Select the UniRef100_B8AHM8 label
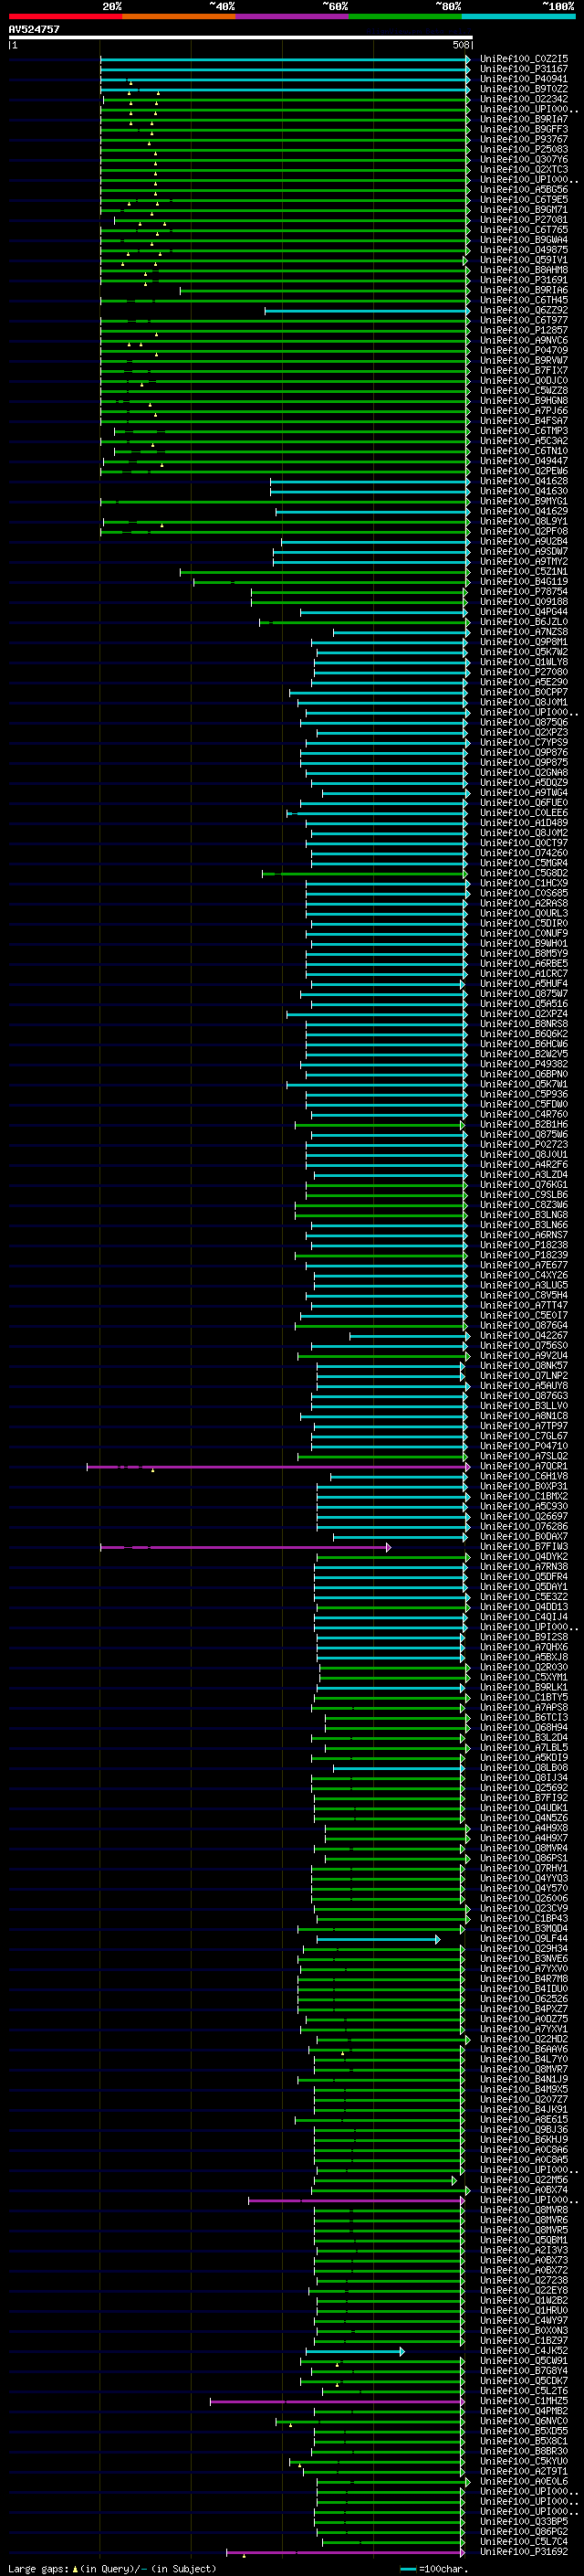This screenshot has width=584, height=2576. (x=524, y=270)
